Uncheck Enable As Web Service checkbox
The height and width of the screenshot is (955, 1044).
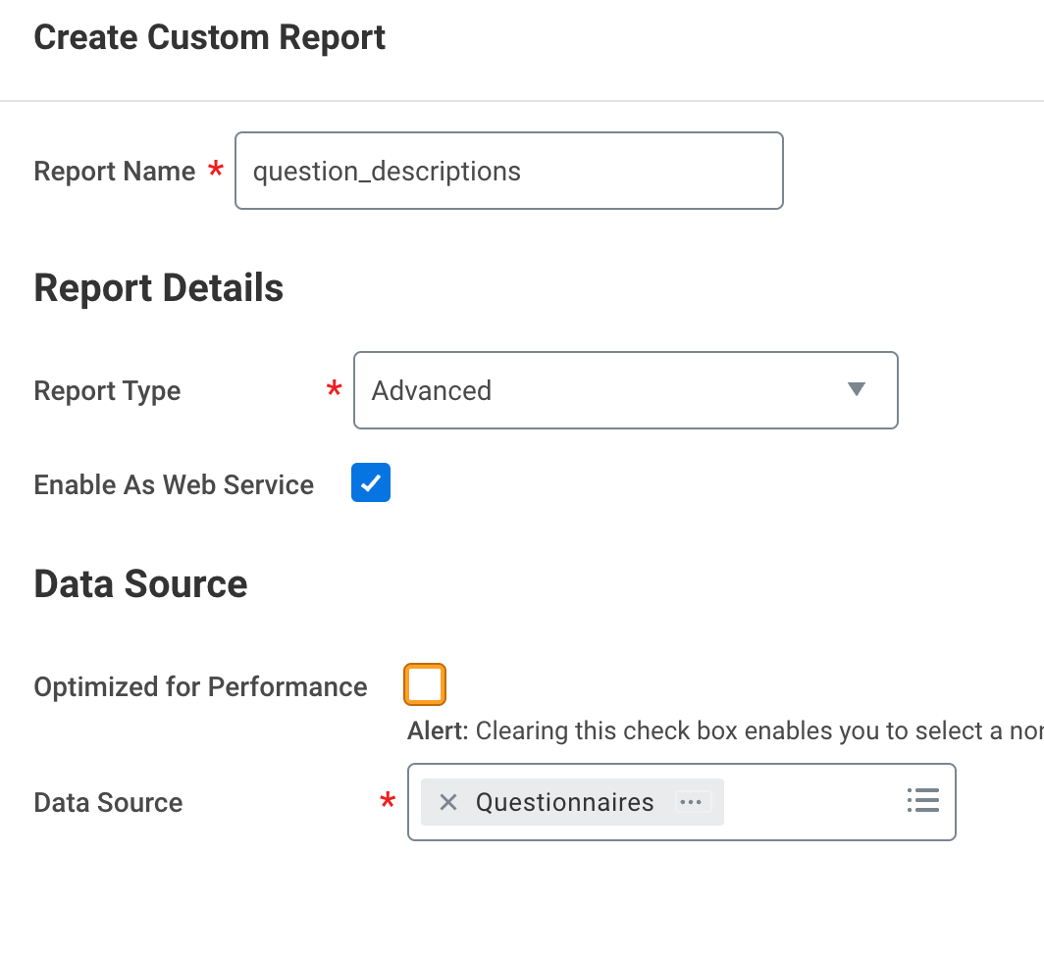[371, 483]
